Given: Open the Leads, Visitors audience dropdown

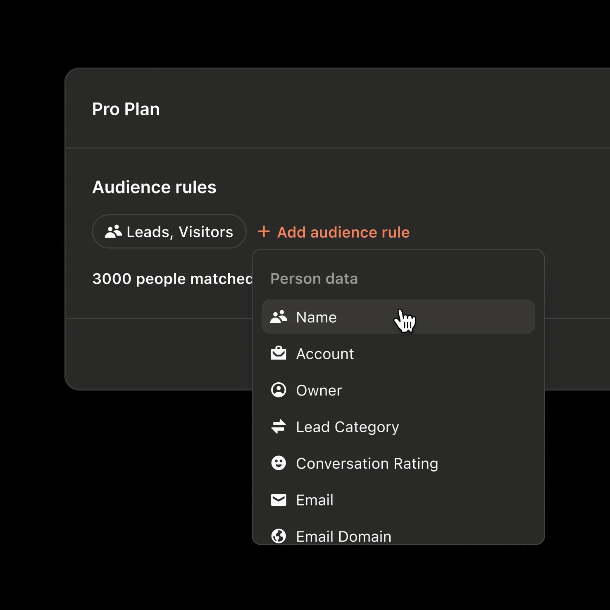Looking at the screenshot, I should coord(169,231).
